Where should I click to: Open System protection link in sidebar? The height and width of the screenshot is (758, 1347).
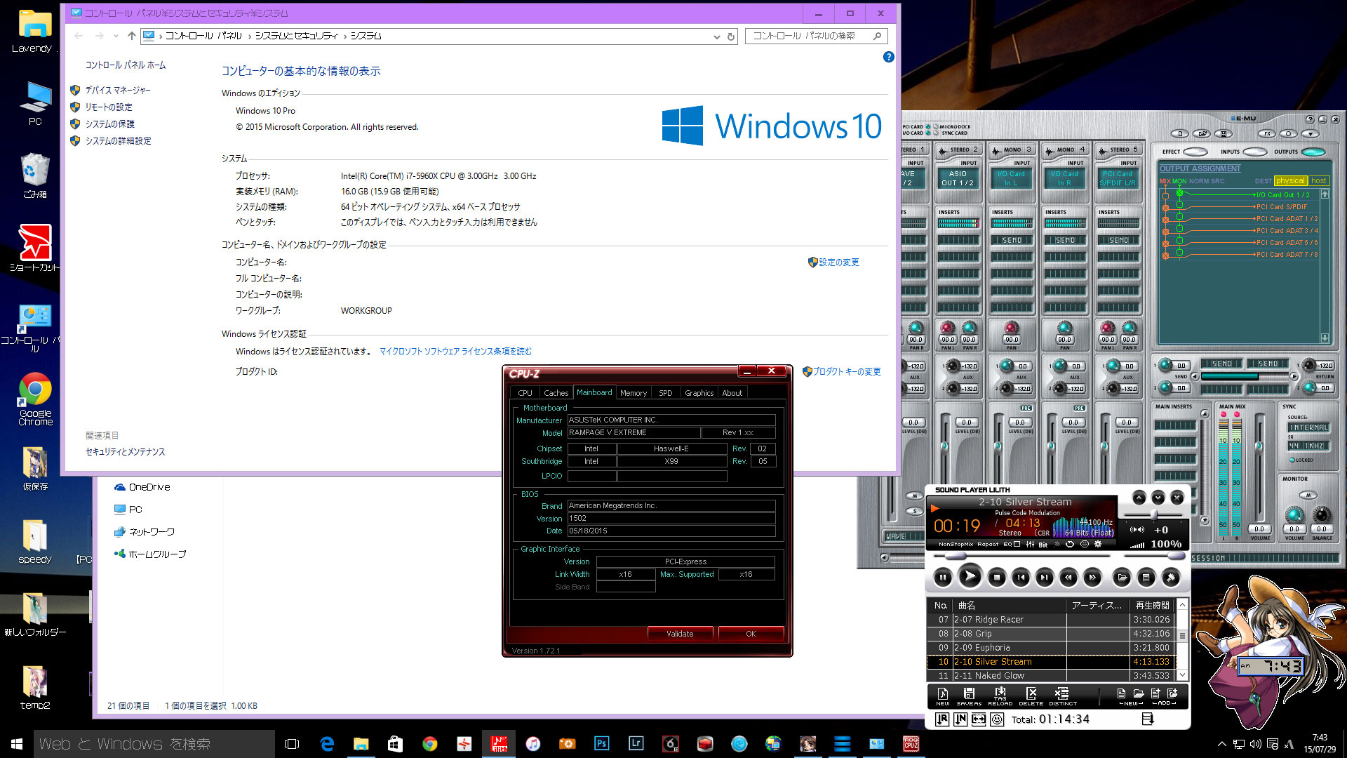[110, 124]
